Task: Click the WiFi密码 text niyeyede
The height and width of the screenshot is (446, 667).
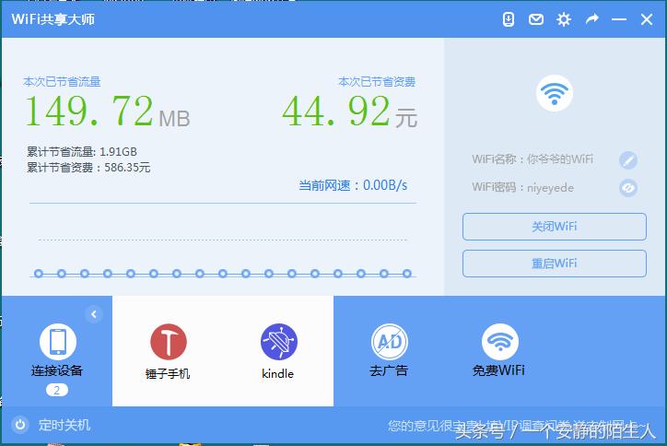Action: coord(550,188)
